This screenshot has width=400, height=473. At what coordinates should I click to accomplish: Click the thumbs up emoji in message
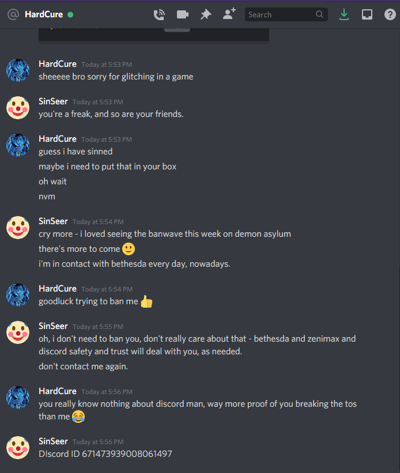[x=147, y=301]
